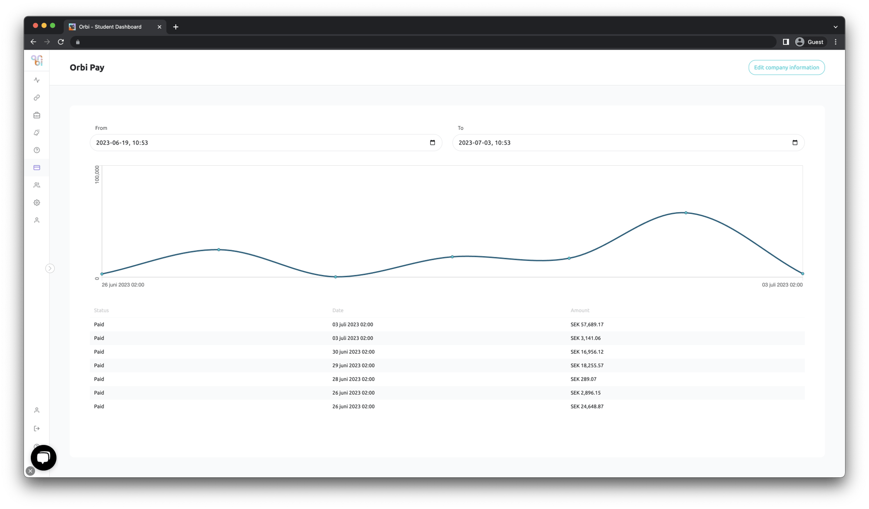The width and height of the screenshot is (869, 509).
Task: Select amount SEK 3,141.06
Action: [585, 338]
